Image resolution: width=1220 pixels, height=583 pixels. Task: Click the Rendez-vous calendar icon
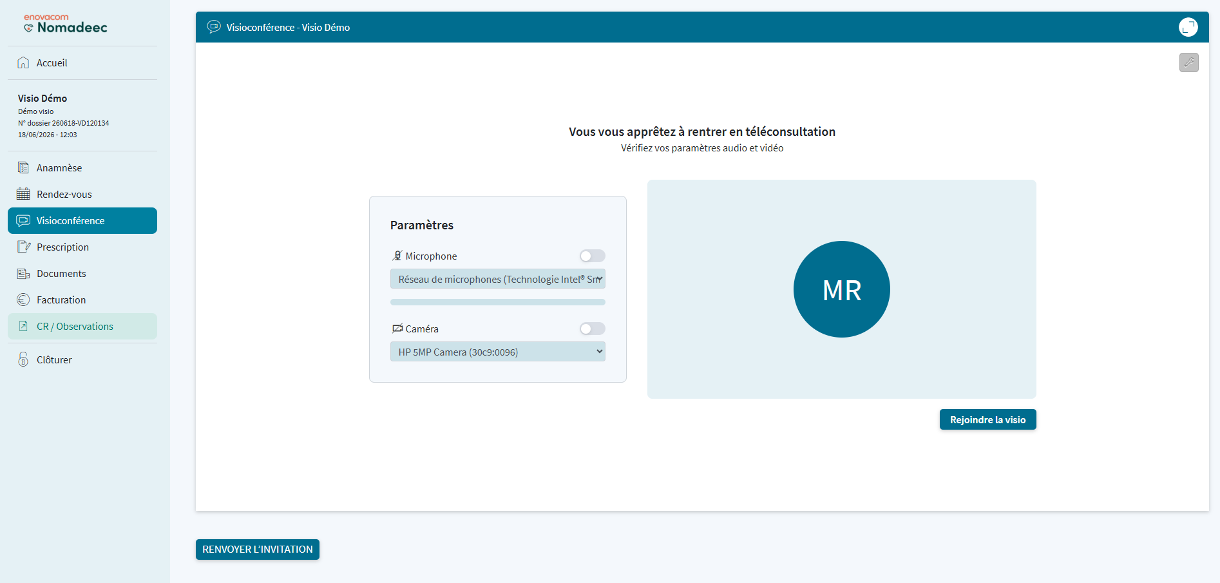23,194
